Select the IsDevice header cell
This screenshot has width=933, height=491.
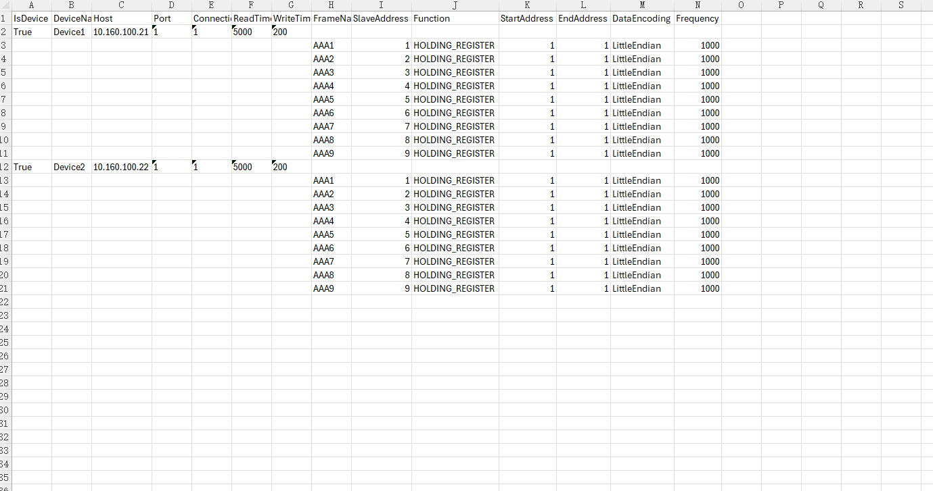(31, 18)
